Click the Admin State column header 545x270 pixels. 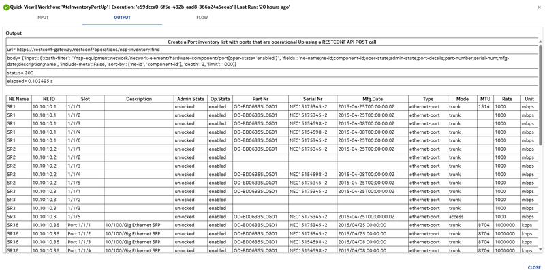click(190, 99)
